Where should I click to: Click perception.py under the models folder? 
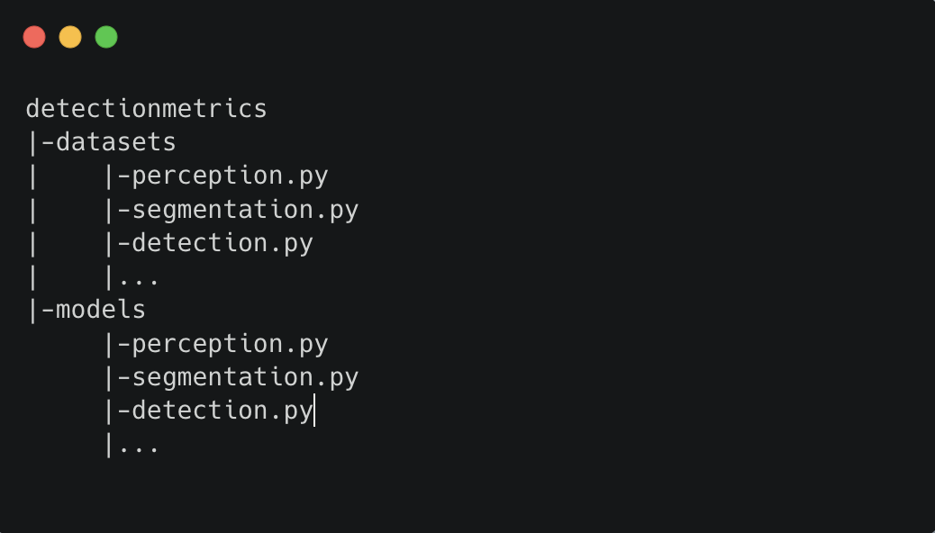click(230, 345)
